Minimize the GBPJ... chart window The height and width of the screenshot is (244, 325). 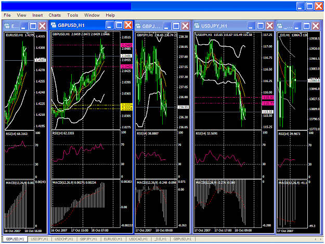coord(167,26)
